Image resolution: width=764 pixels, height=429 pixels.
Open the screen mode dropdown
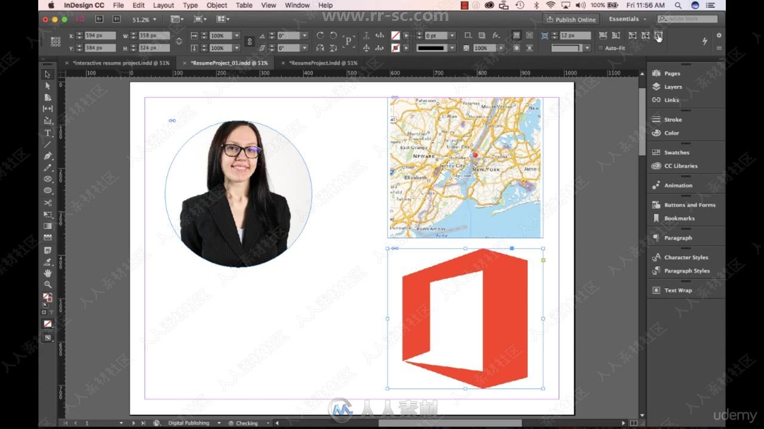(200, 20)
